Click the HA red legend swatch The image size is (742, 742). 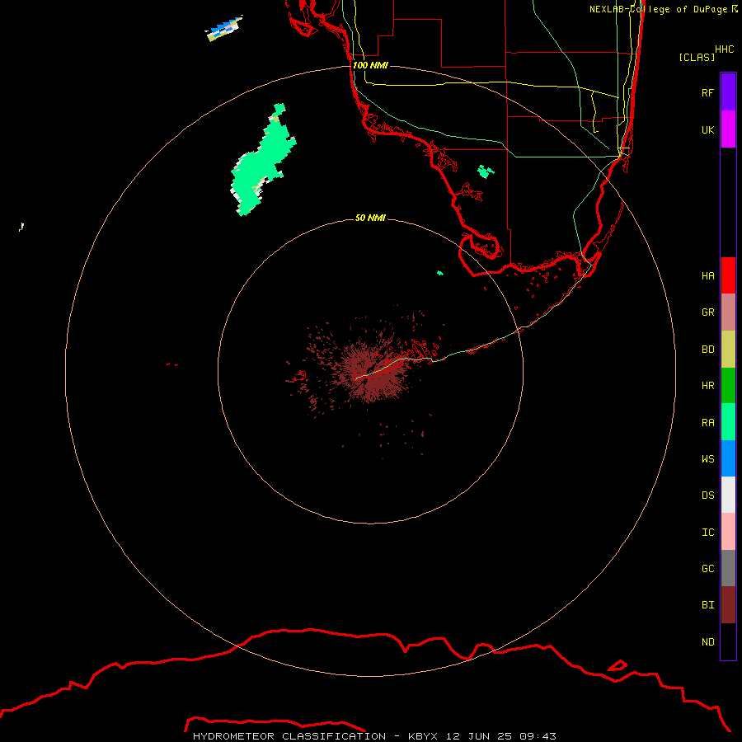click(728, 275)
